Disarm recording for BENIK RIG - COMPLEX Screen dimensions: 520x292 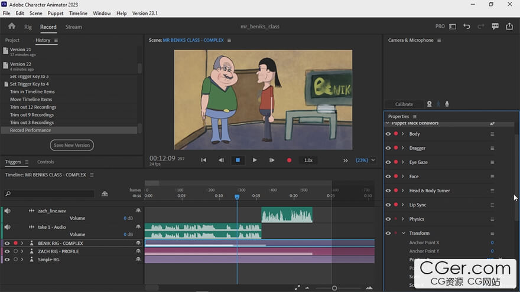tap(15, 243)
